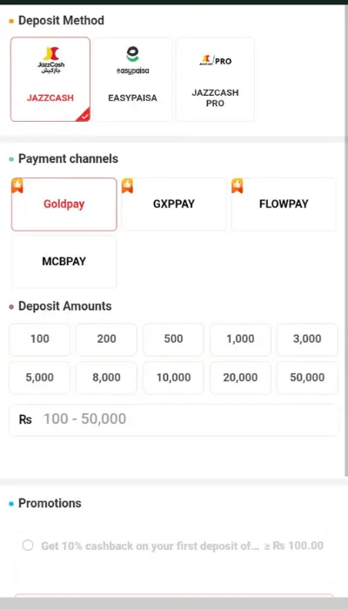Click the Rs amount input field
The image size is (348, 609).
174,420
